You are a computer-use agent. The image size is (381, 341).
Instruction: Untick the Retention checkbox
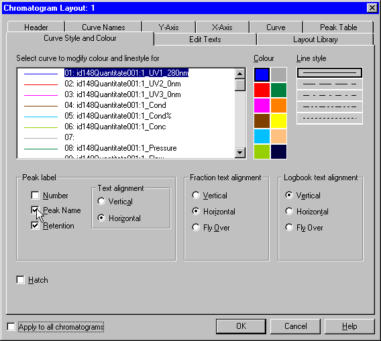pyautogui.click(x=35, y=226)
